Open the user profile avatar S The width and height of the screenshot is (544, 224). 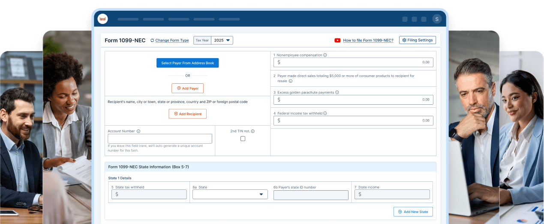[437, 19]
